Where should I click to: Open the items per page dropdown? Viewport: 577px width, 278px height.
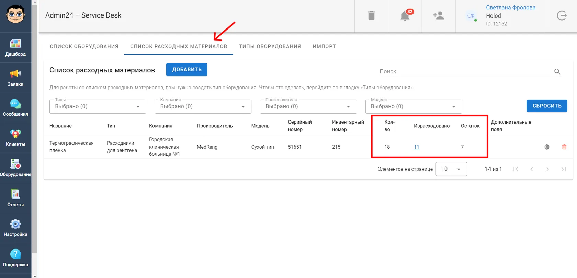click(451, 169)
